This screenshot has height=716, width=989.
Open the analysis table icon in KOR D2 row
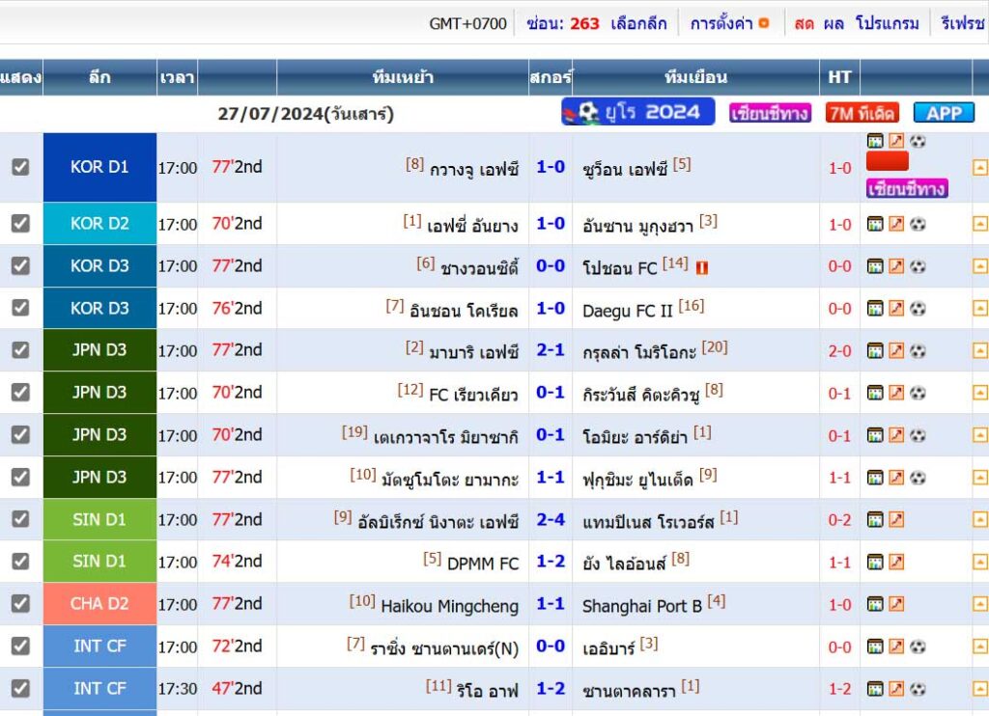tap(875, 224)
